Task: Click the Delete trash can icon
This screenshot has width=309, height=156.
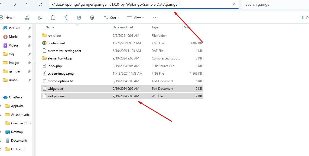Action: click(x=92, y=18)
